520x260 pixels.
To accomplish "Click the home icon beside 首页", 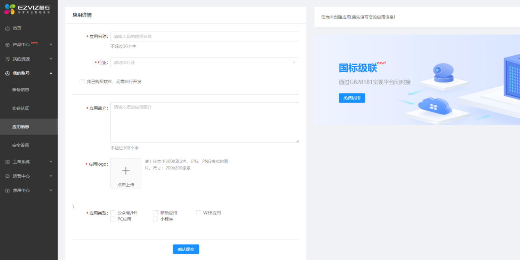I will pos(7,28).
